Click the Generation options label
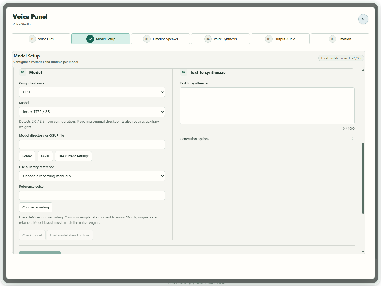The width and height of the screenshot is (381, 286). tap(194, 139)
